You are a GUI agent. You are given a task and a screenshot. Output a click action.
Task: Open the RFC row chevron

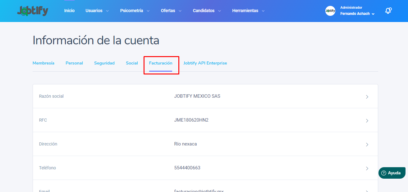click(367, 121)
